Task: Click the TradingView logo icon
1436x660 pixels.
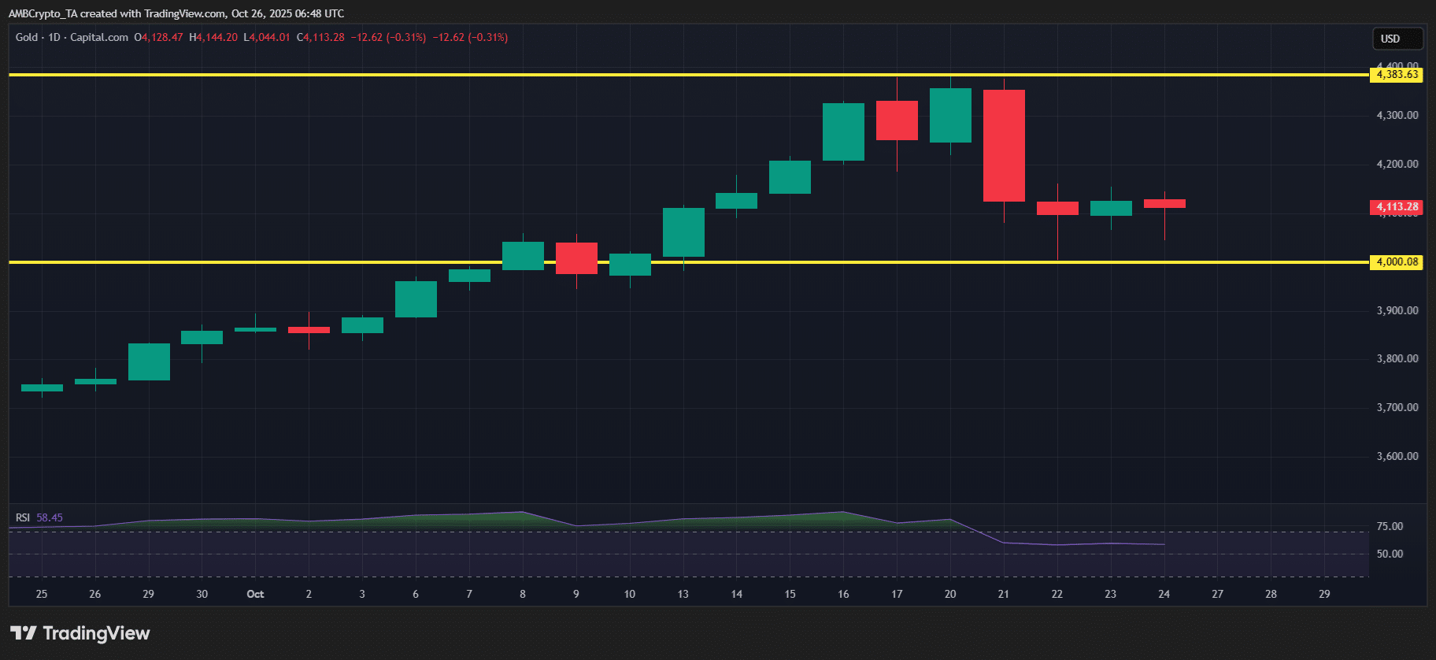Action: point(24,633)
